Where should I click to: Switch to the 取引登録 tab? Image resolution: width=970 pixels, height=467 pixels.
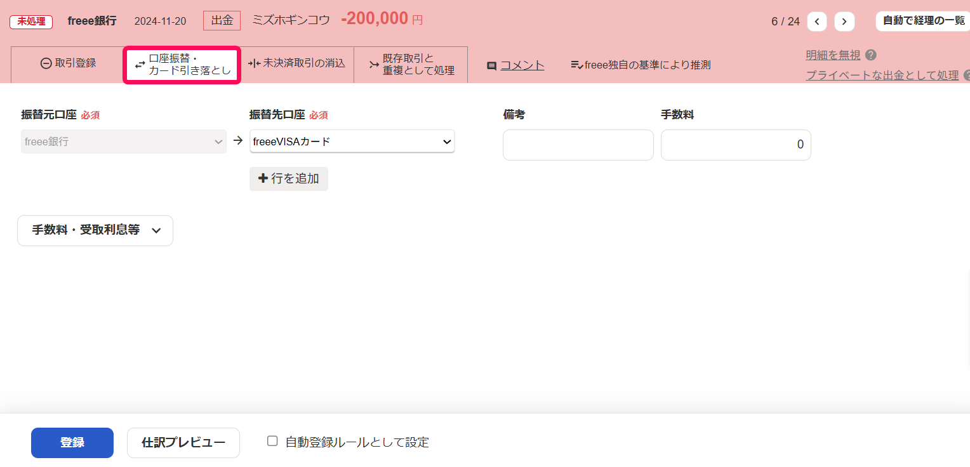click(x=68, y=63)
